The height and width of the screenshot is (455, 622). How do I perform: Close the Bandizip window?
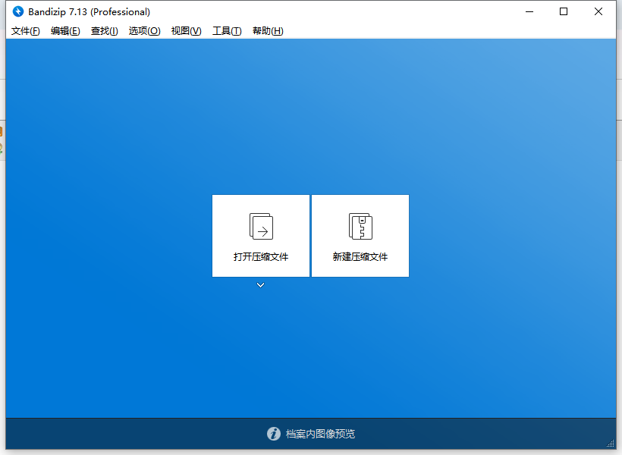tap(598, 11)
